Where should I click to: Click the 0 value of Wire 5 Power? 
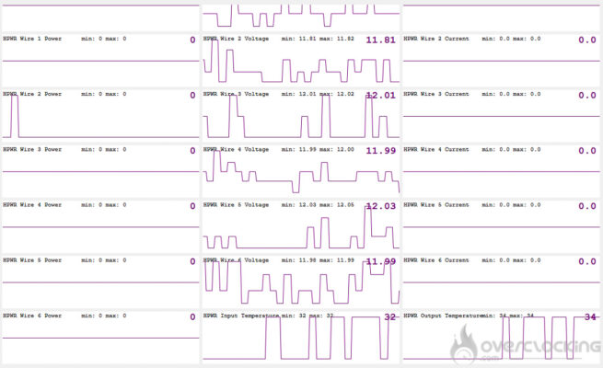(192, 261)
